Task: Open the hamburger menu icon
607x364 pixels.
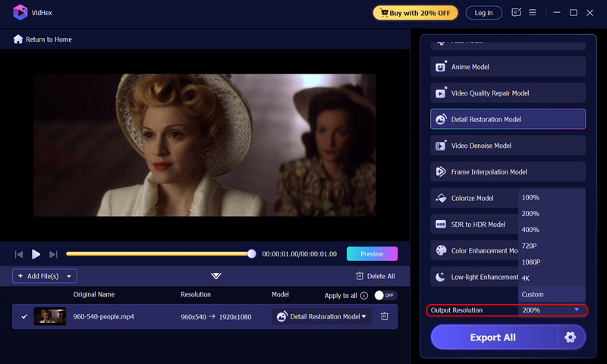Action: point(533,12)
